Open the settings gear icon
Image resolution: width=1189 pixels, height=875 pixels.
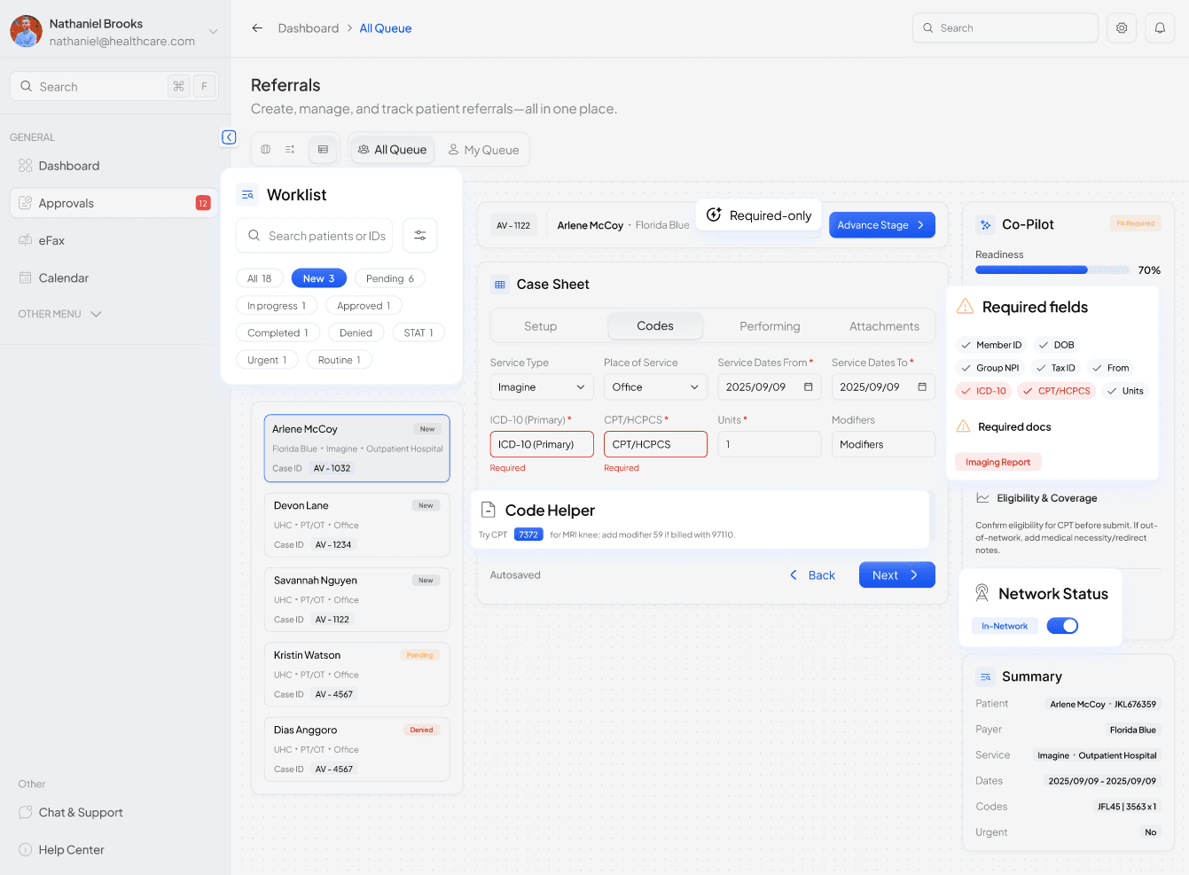point(1122,28)
